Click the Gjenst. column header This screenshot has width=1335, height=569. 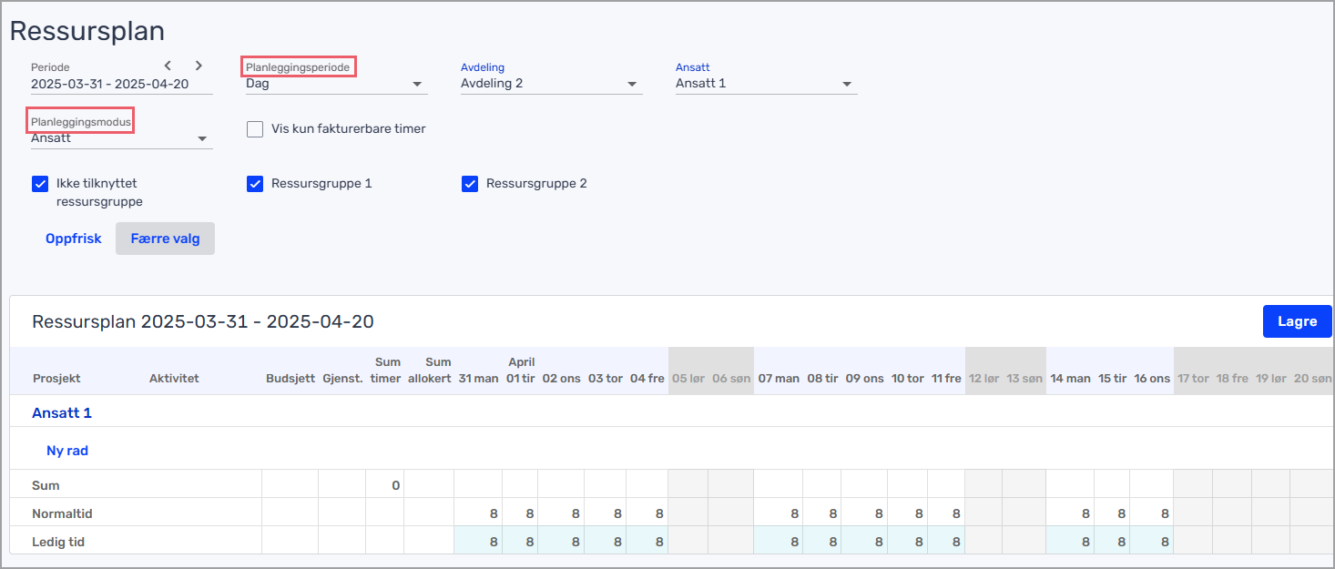tap(342, 379)
